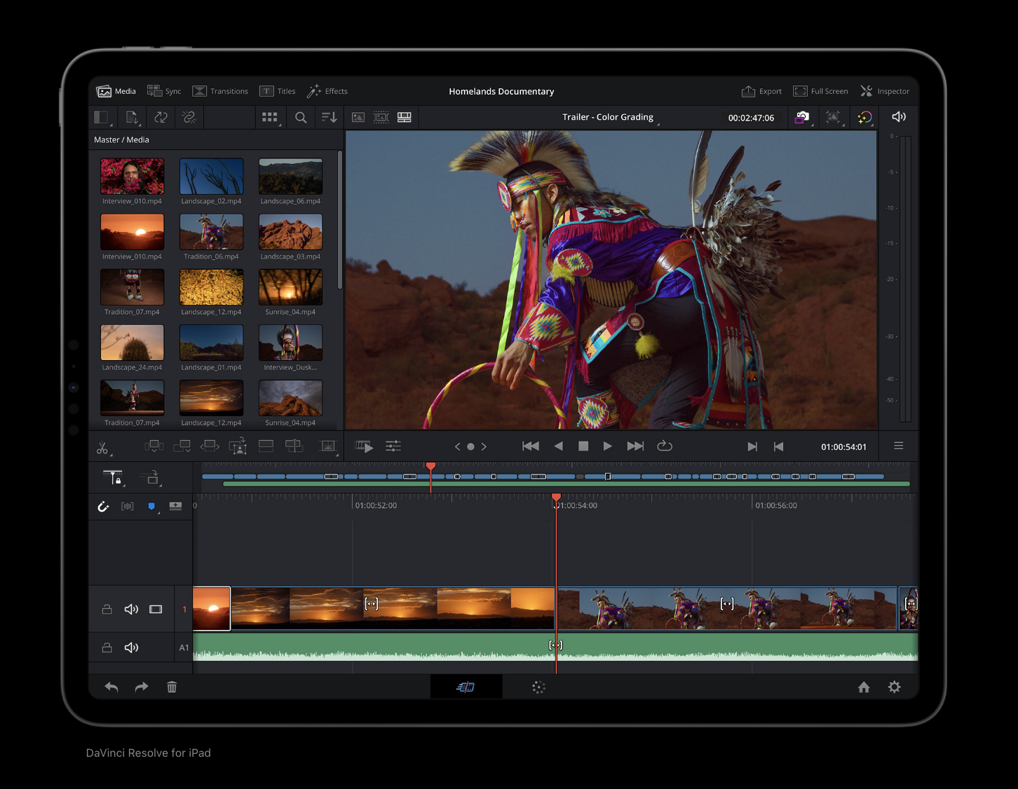This screenshot has height=789, width=1018.
Task: Open the Inspector panel
Action: click(x=885, y=91)
